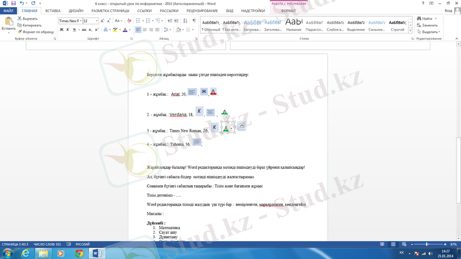Open the РЕЦЕНЗИРОВАНИЕ ribbon tab
This screenshot has width=461, height=259.
click(x=202, y=11)
